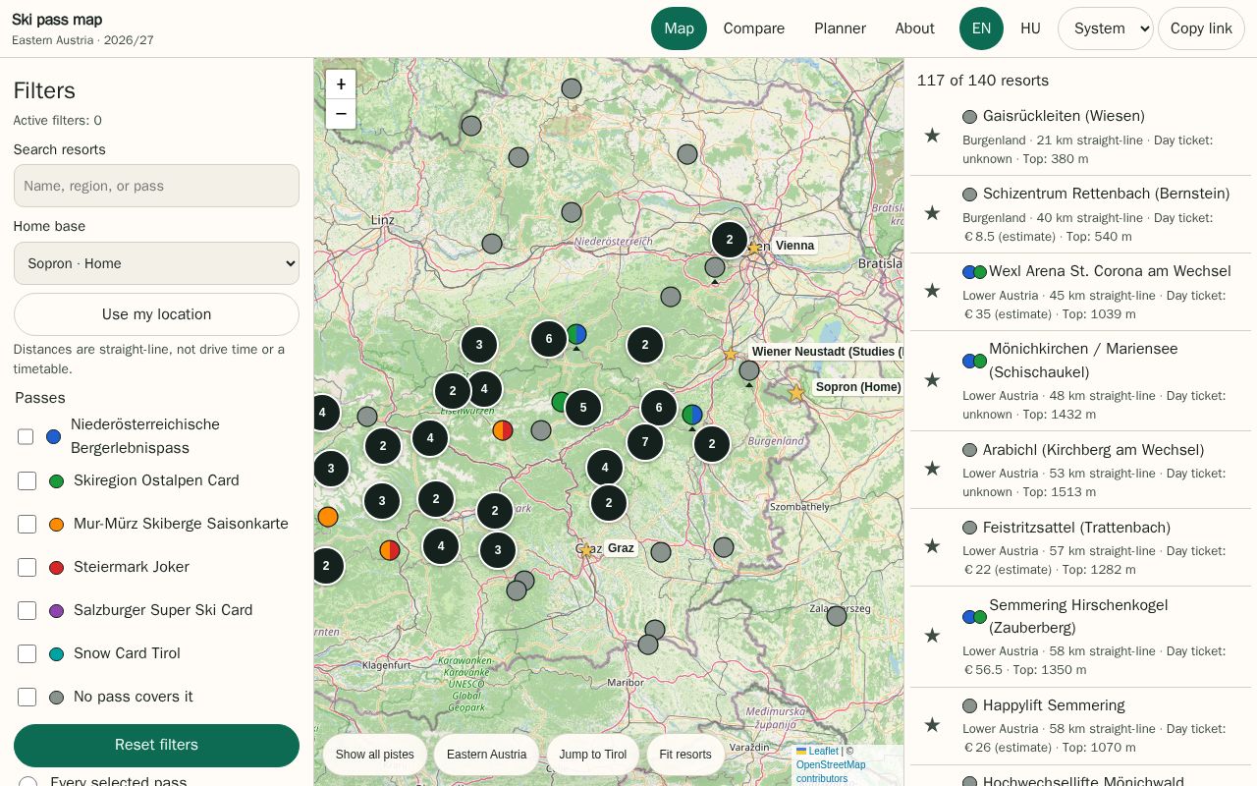Switch to the Compare tab
Viewport: 1257px width, 786px height.
(x=754, y=28)
